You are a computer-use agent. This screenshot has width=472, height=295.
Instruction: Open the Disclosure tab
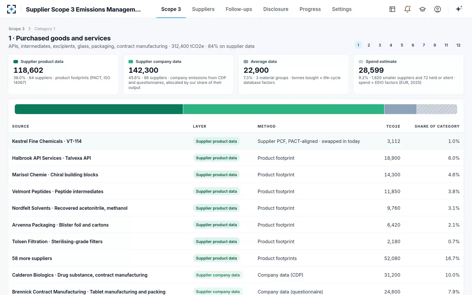tap(276, 9)
